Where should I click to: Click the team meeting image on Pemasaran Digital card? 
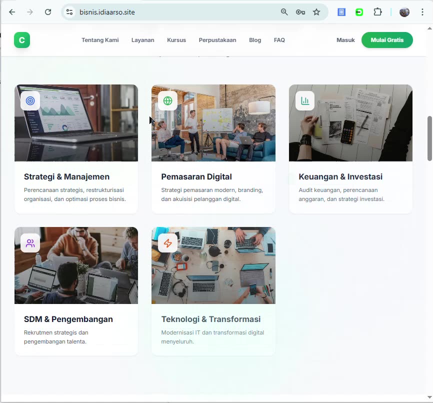[x=213, y=123]
